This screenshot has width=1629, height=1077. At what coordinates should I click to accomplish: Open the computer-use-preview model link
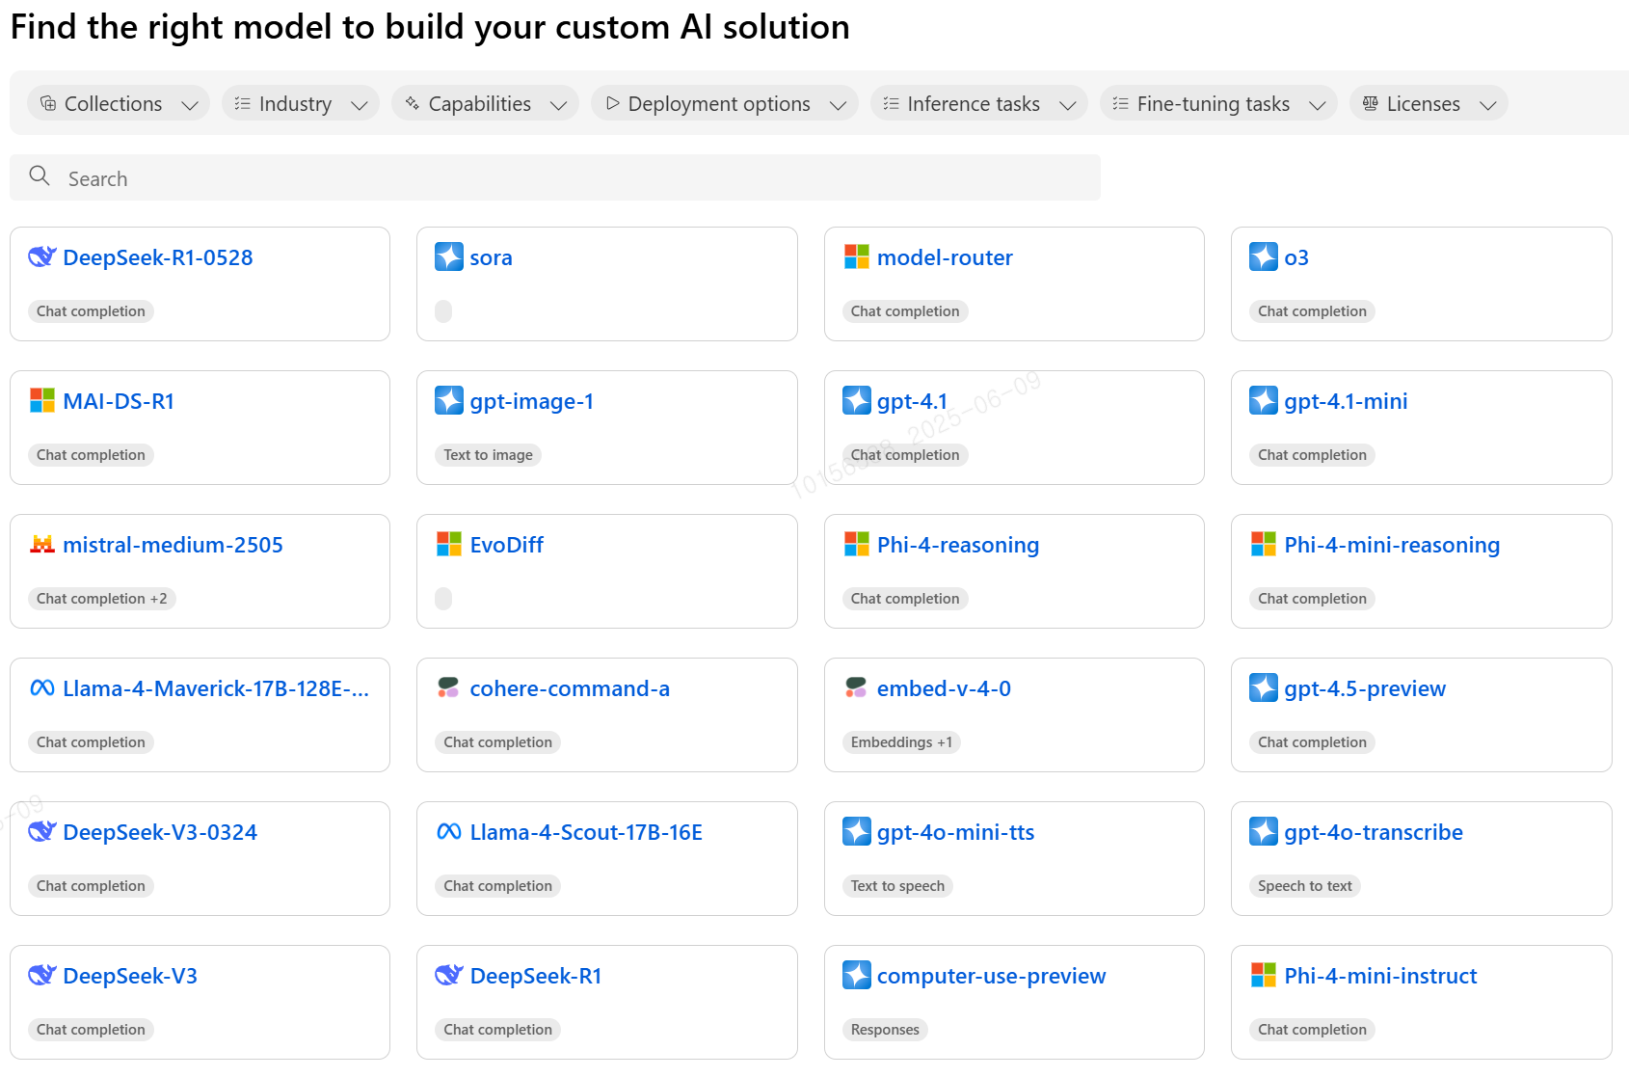click(992, 976)
